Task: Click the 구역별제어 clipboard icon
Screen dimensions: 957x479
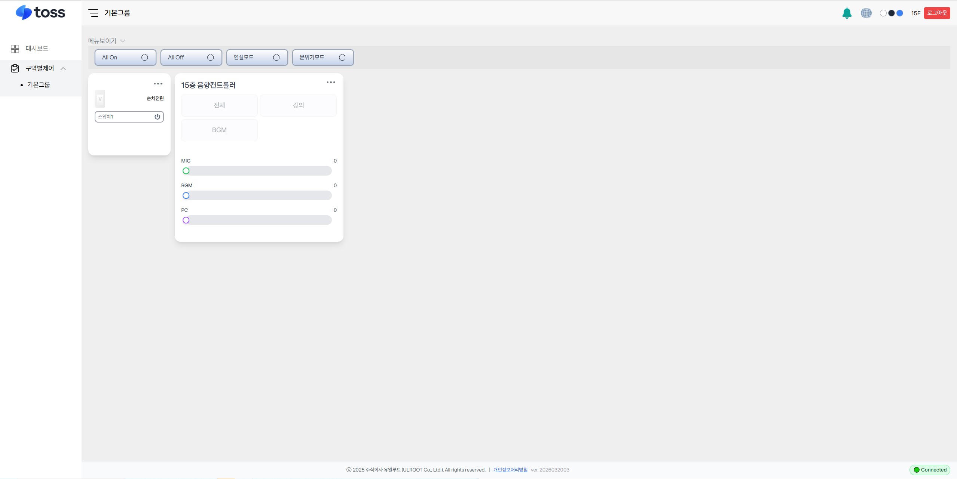Action: pyautogui.click(x=15, y=68)
